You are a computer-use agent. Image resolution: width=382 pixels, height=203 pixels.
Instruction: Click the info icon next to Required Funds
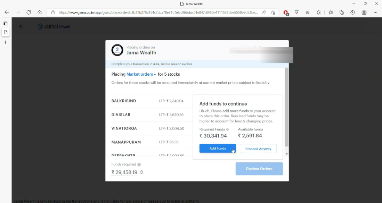227,129
